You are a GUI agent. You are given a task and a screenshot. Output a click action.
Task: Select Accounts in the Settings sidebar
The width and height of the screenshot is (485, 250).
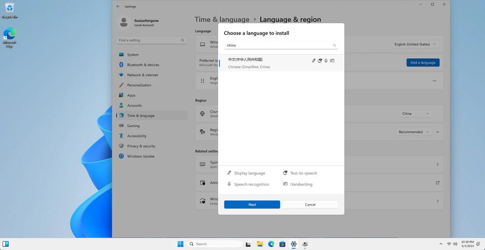134,105
